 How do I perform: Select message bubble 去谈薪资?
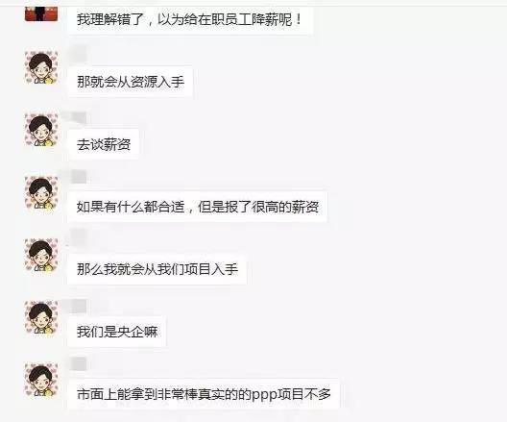pos(104,144)
